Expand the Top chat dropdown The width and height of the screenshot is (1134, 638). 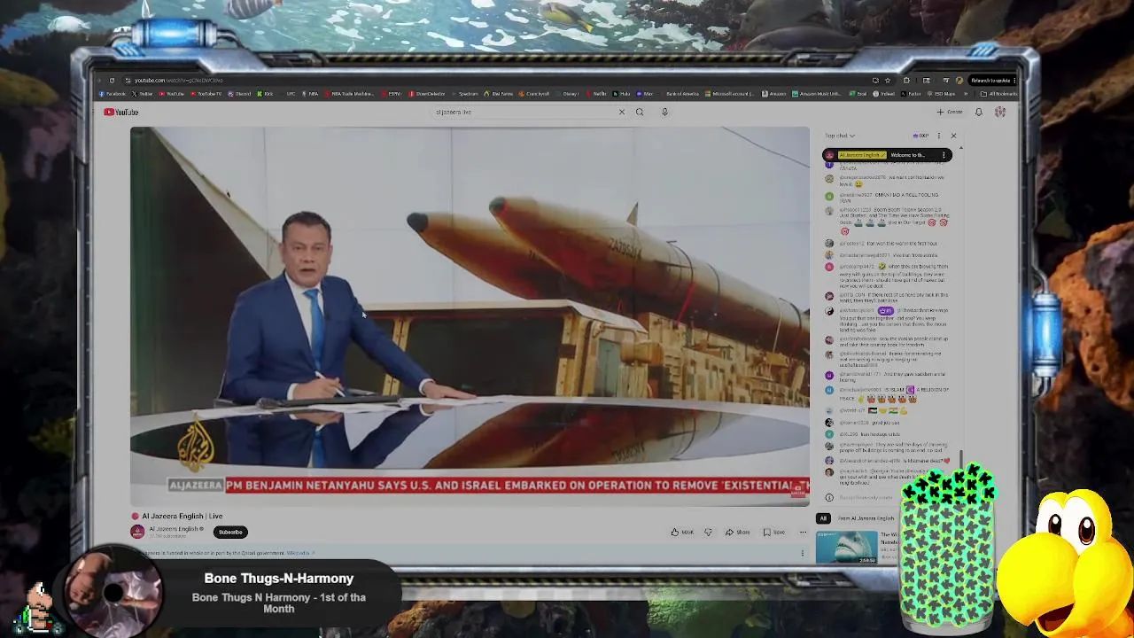click(x=840, y=136)
